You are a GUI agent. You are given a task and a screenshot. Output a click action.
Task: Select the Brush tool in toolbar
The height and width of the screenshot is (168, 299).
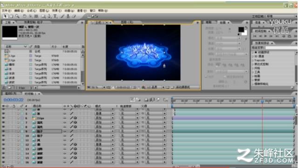tap(62, 16)
